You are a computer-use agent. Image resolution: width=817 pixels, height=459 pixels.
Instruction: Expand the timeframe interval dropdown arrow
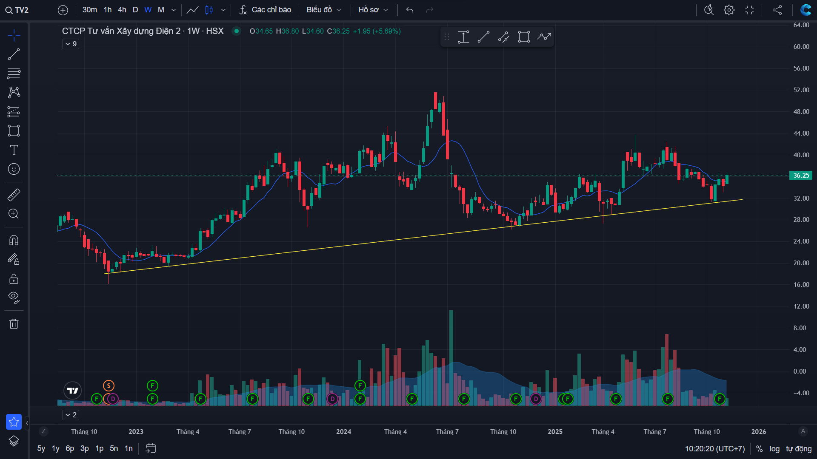point(173,10)
